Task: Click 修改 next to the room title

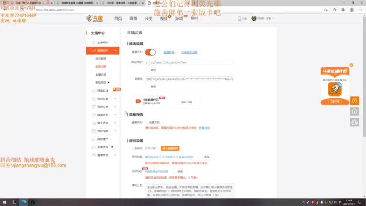Action: pyautogui.click(x=206, y=157)
